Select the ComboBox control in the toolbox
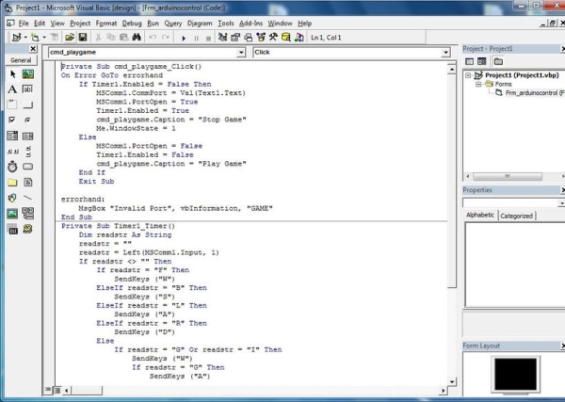565x402 pixels. coord(12,136)
